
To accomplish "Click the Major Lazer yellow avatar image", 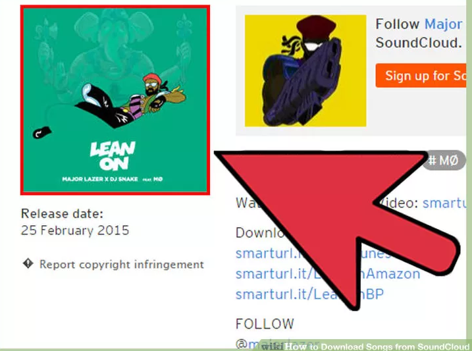I will (305, 70).
